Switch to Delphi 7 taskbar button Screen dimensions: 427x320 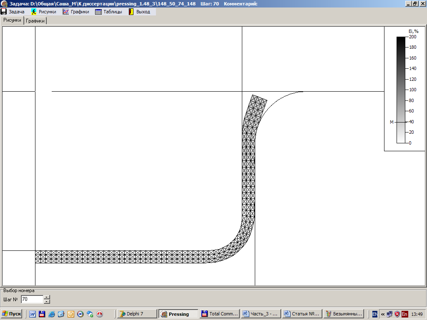137,314
